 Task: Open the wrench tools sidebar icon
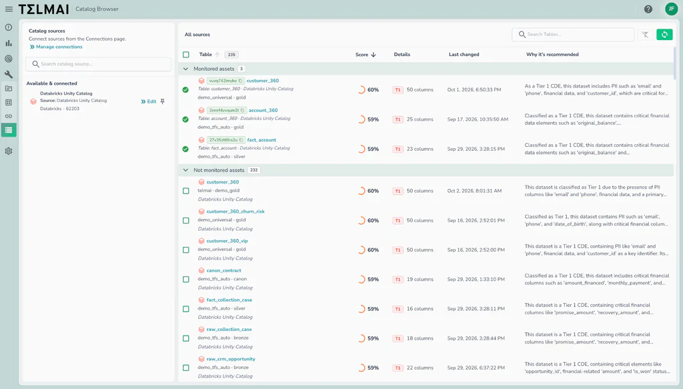tap(9, 75)
